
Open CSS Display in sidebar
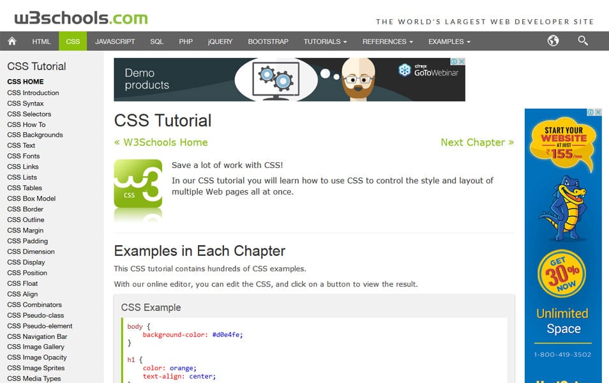pyautogui.click(x=26, y=262)
